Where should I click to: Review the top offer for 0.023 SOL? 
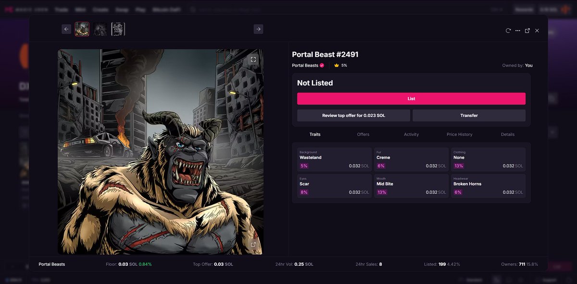(353, 115)
